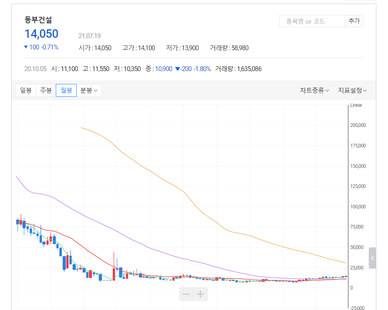
Task: Click the 거래량:1,635,086 volume value
Action: point(238,69)
